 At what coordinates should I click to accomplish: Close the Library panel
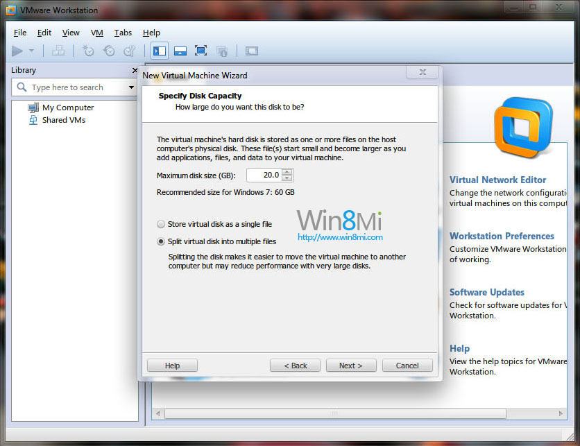click(135, 70)
